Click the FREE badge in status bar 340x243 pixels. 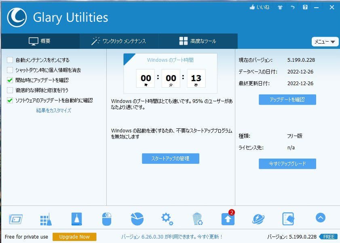[329, 237]
